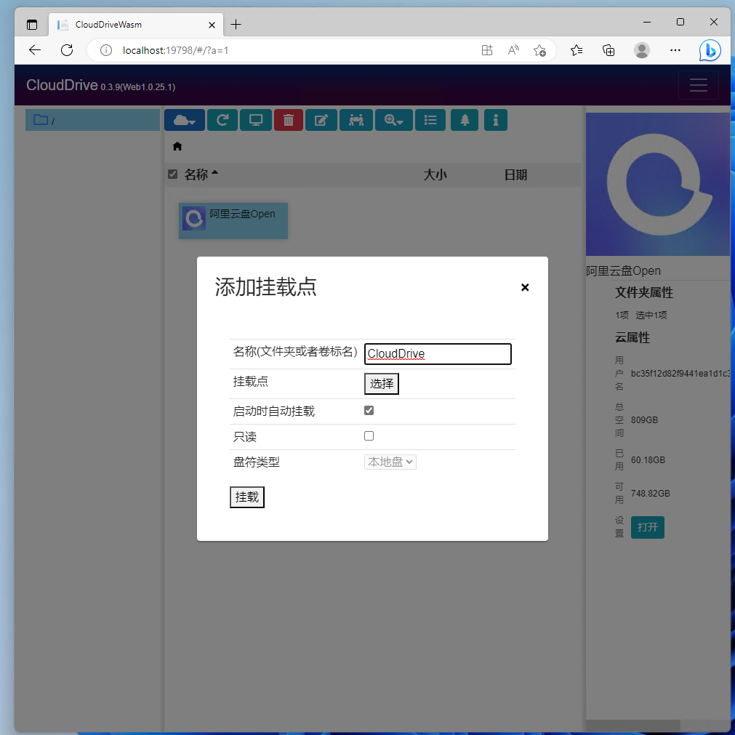Click the 挂载 button
Image resolution: width=735 pixels, height=735 pixels.
(x=246, y=497)
